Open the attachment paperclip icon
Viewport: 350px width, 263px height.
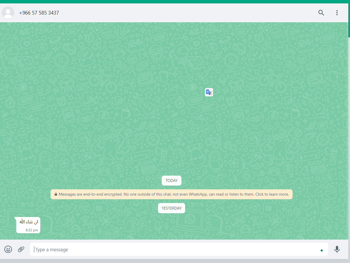21,249
